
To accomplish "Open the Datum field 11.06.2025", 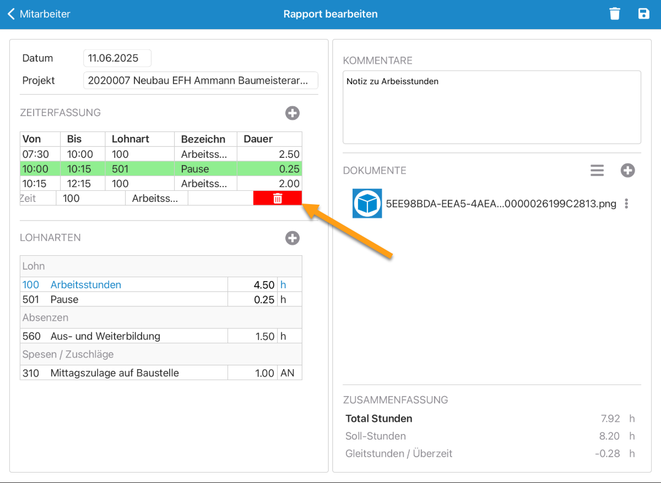I will pyautogui.click(x=117, y=58).
